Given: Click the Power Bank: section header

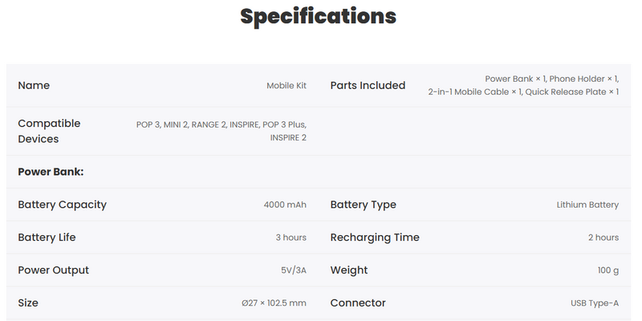Looking at the screenshot, I should coord(51,172).
